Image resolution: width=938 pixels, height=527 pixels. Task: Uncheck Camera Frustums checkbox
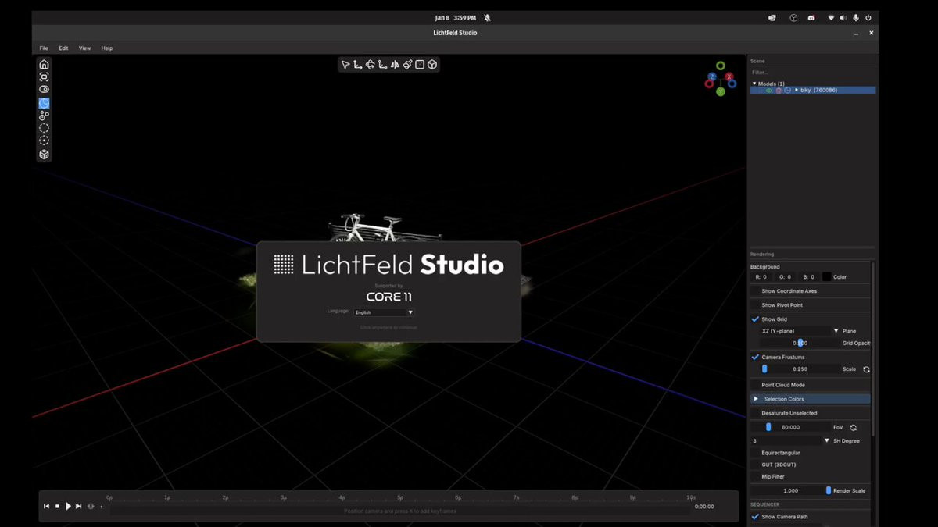pyautogui.click(x=755, y=357)
